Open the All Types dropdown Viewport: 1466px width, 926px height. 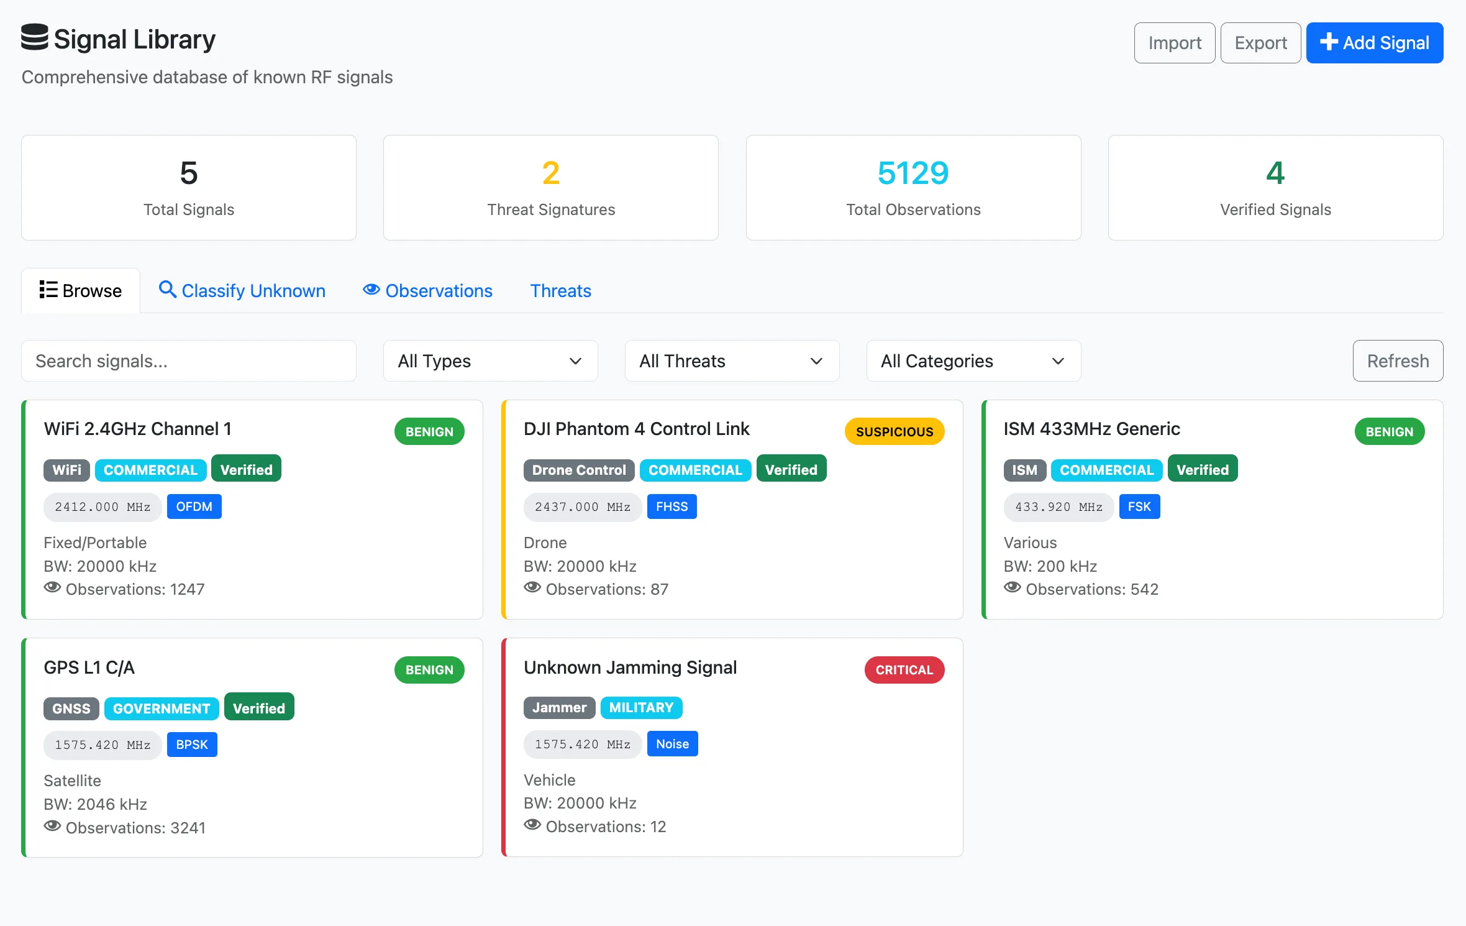[490, 361]
